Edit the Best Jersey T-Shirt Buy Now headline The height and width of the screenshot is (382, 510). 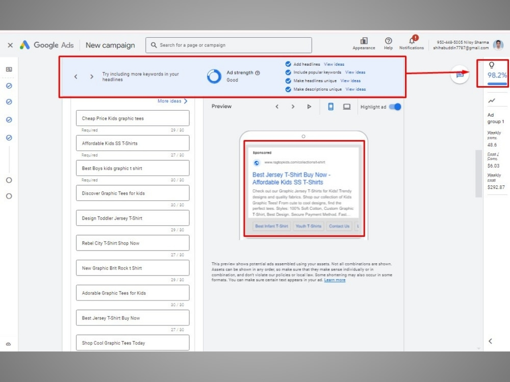pyautogui.click(x=133, y=318)
